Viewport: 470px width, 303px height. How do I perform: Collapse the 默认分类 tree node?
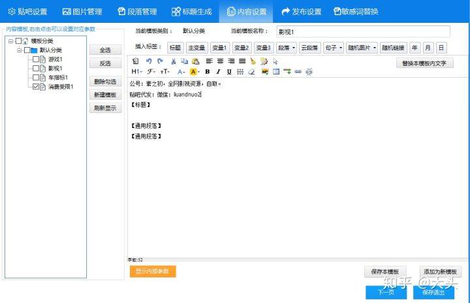(x=20, y=50)
